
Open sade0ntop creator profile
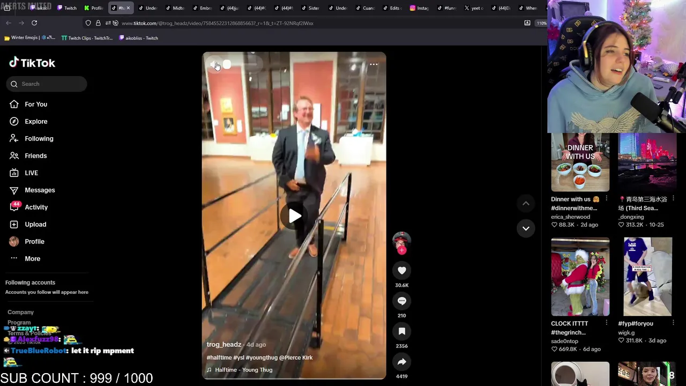tap(564, 342)
